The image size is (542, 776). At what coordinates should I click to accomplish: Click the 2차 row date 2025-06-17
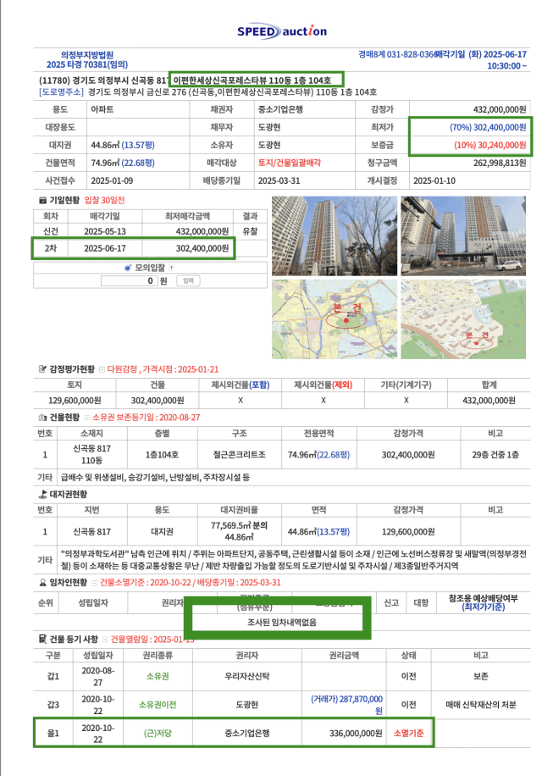(105, 248)
